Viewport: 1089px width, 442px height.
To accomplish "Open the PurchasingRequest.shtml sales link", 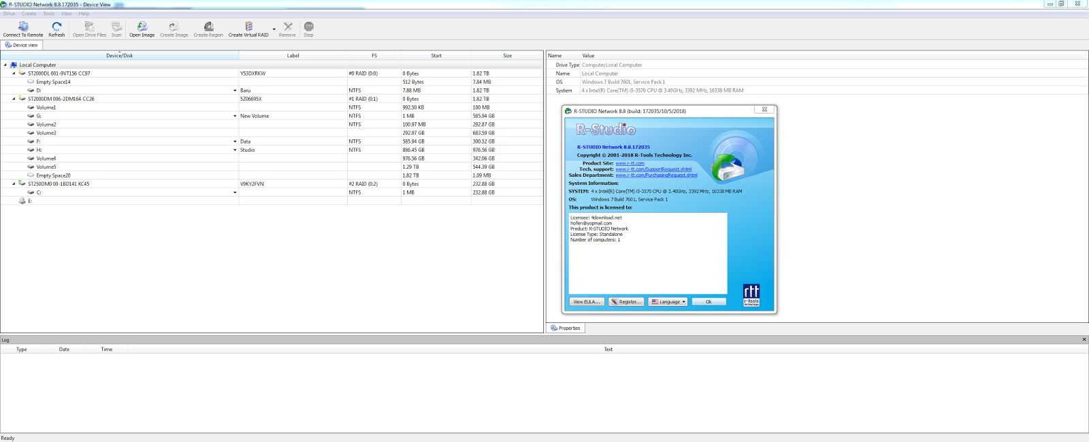I will [x=656, y=175].
